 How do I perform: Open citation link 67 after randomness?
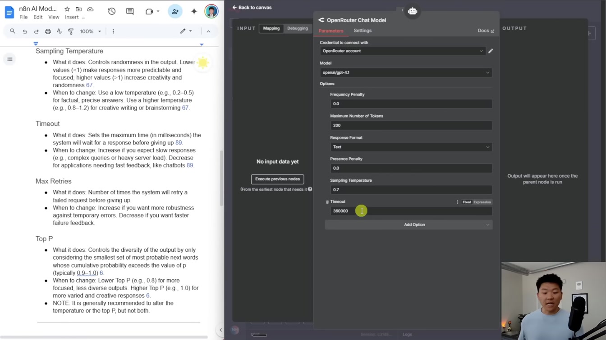[89, 85]
